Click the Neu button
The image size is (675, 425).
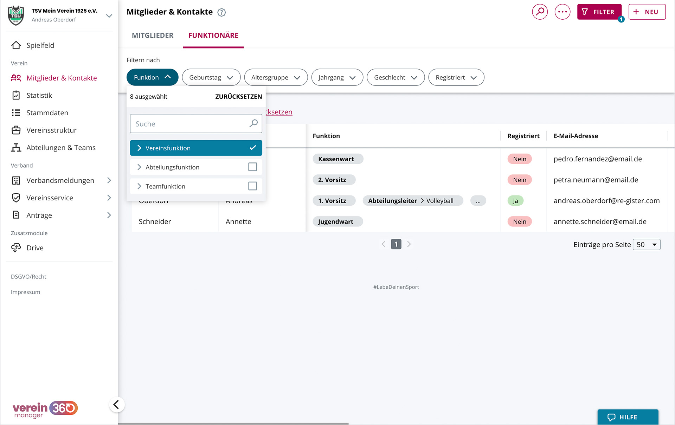tap(647, 12)
